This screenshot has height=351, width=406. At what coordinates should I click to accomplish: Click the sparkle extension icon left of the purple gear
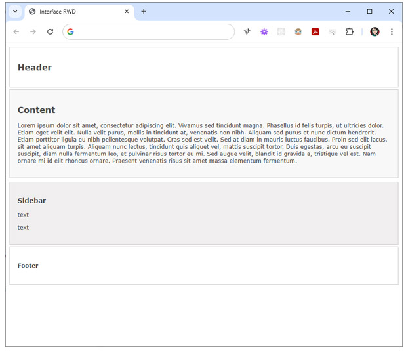pos(247,31)
